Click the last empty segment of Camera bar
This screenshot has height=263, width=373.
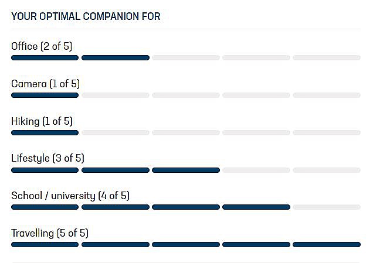click(x=327, y=95)
